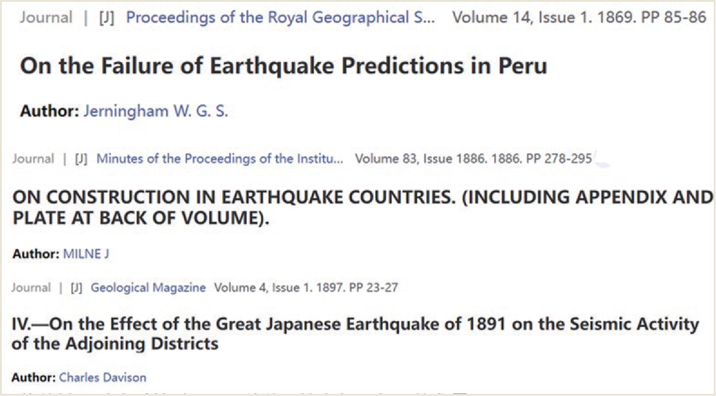Select author Charles Davison
This screenshot has height=396, width=716.
point(103,378)
